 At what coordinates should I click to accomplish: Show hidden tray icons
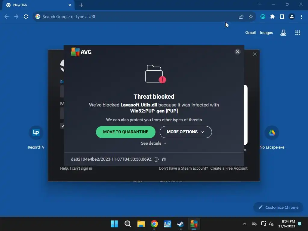coord(244,224)
